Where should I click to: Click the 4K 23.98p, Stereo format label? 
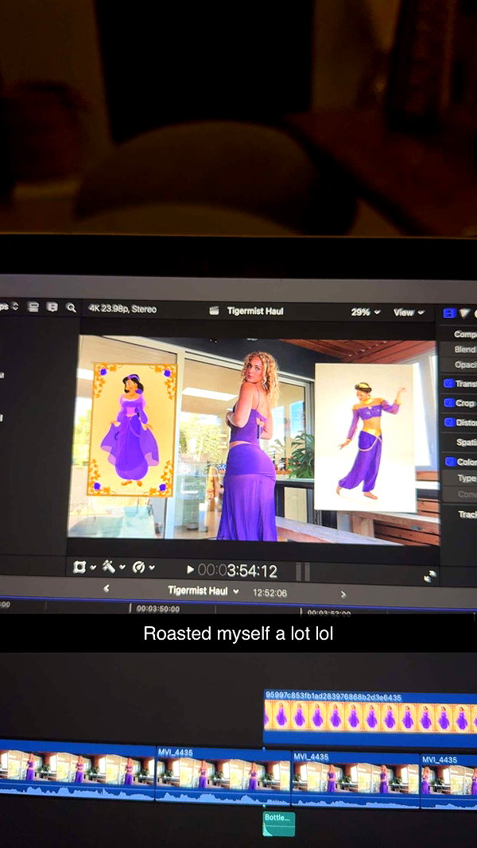pyautogui.click(x=122, y=309)
